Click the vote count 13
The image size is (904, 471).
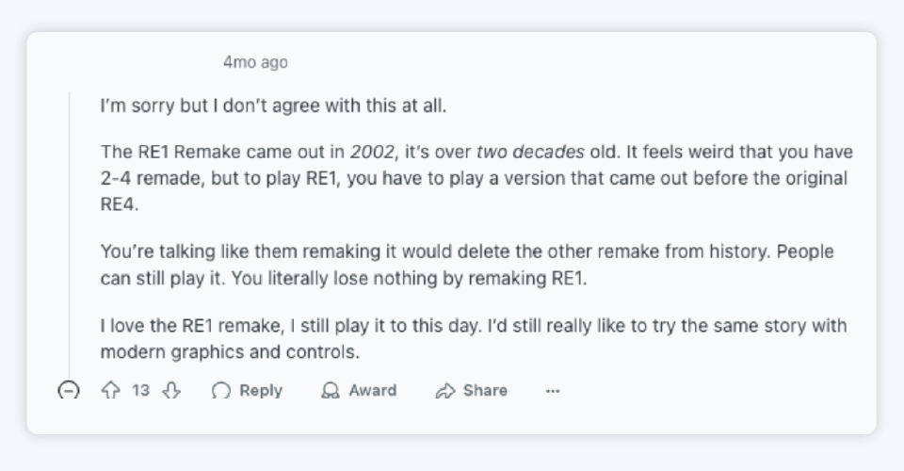tap(140, 390)
